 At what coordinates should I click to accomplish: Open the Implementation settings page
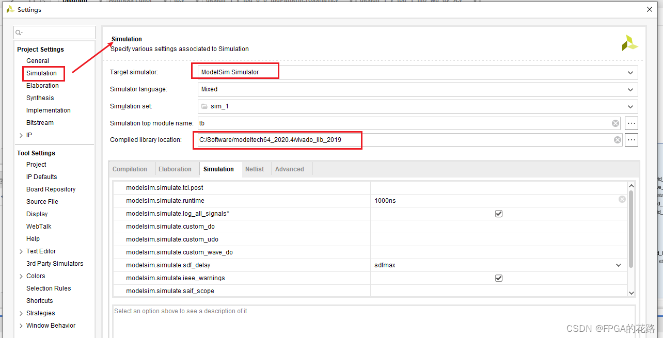point(49,110)
